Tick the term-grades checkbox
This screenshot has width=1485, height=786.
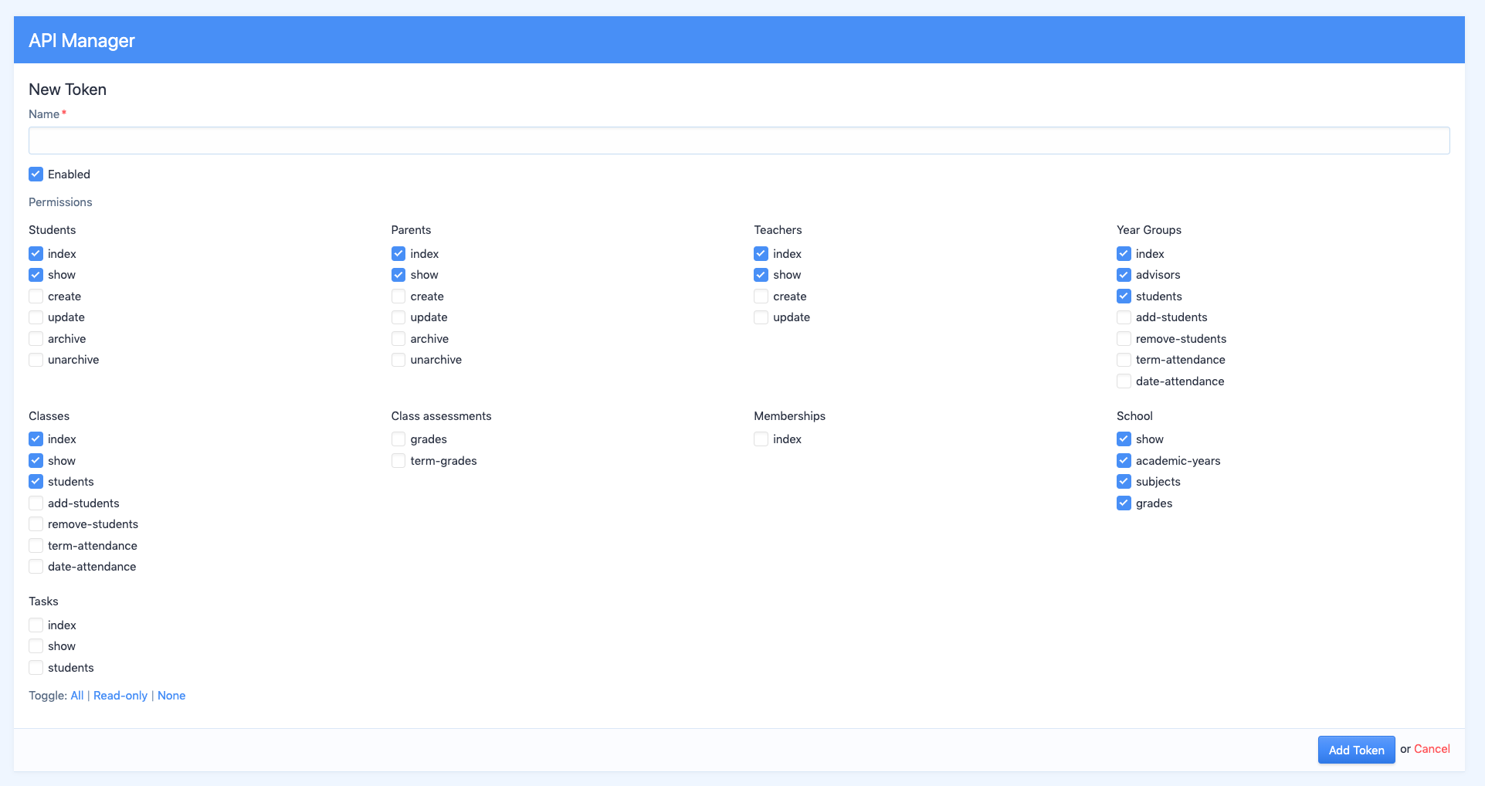click(398, 461)
